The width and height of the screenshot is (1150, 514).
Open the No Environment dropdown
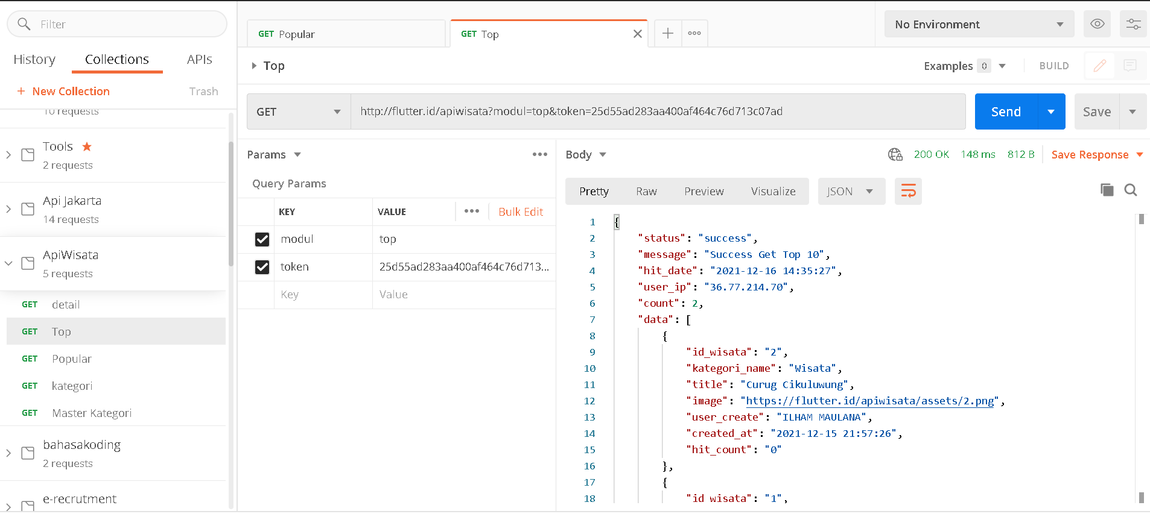(x=979, y=24)
